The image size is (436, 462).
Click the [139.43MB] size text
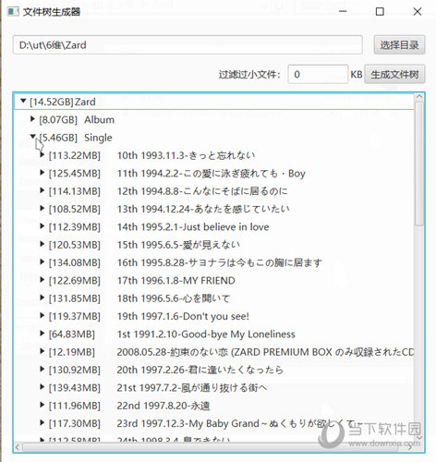(75, 388)
